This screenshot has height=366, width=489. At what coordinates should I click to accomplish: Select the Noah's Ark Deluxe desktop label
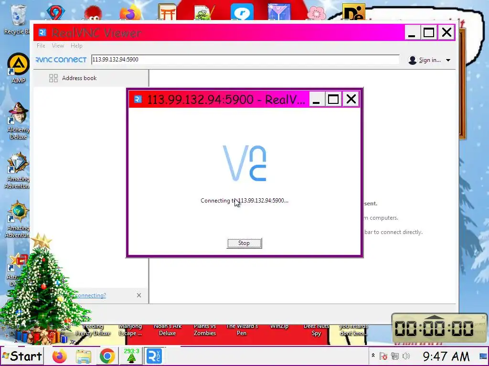click(168, 330)
